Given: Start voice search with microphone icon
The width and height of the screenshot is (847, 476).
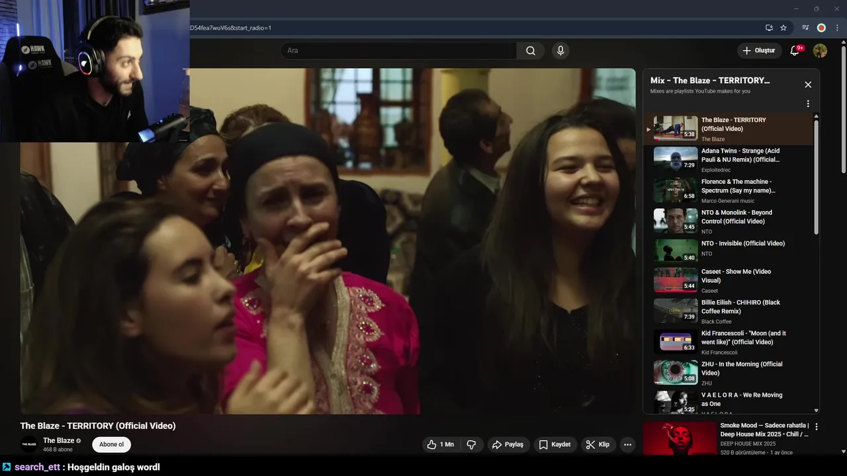Looking at the screenshot, I should (560, 51).
